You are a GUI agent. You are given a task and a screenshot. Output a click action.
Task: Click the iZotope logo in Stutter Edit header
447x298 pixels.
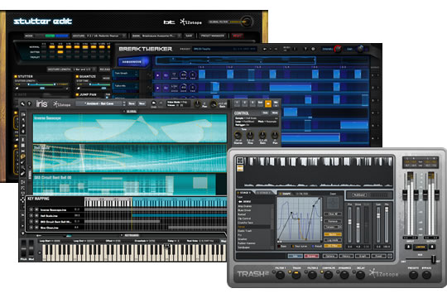point(190,22)
